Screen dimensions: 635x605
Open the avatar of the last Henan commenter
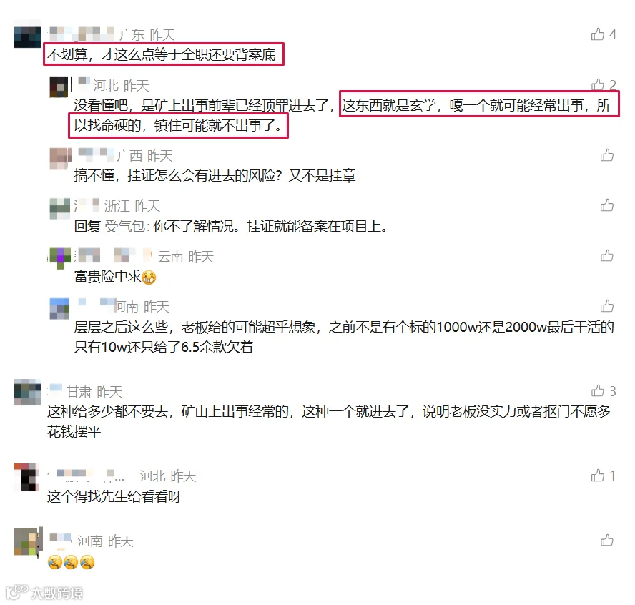pyautogui.click(x=29, y=542)
